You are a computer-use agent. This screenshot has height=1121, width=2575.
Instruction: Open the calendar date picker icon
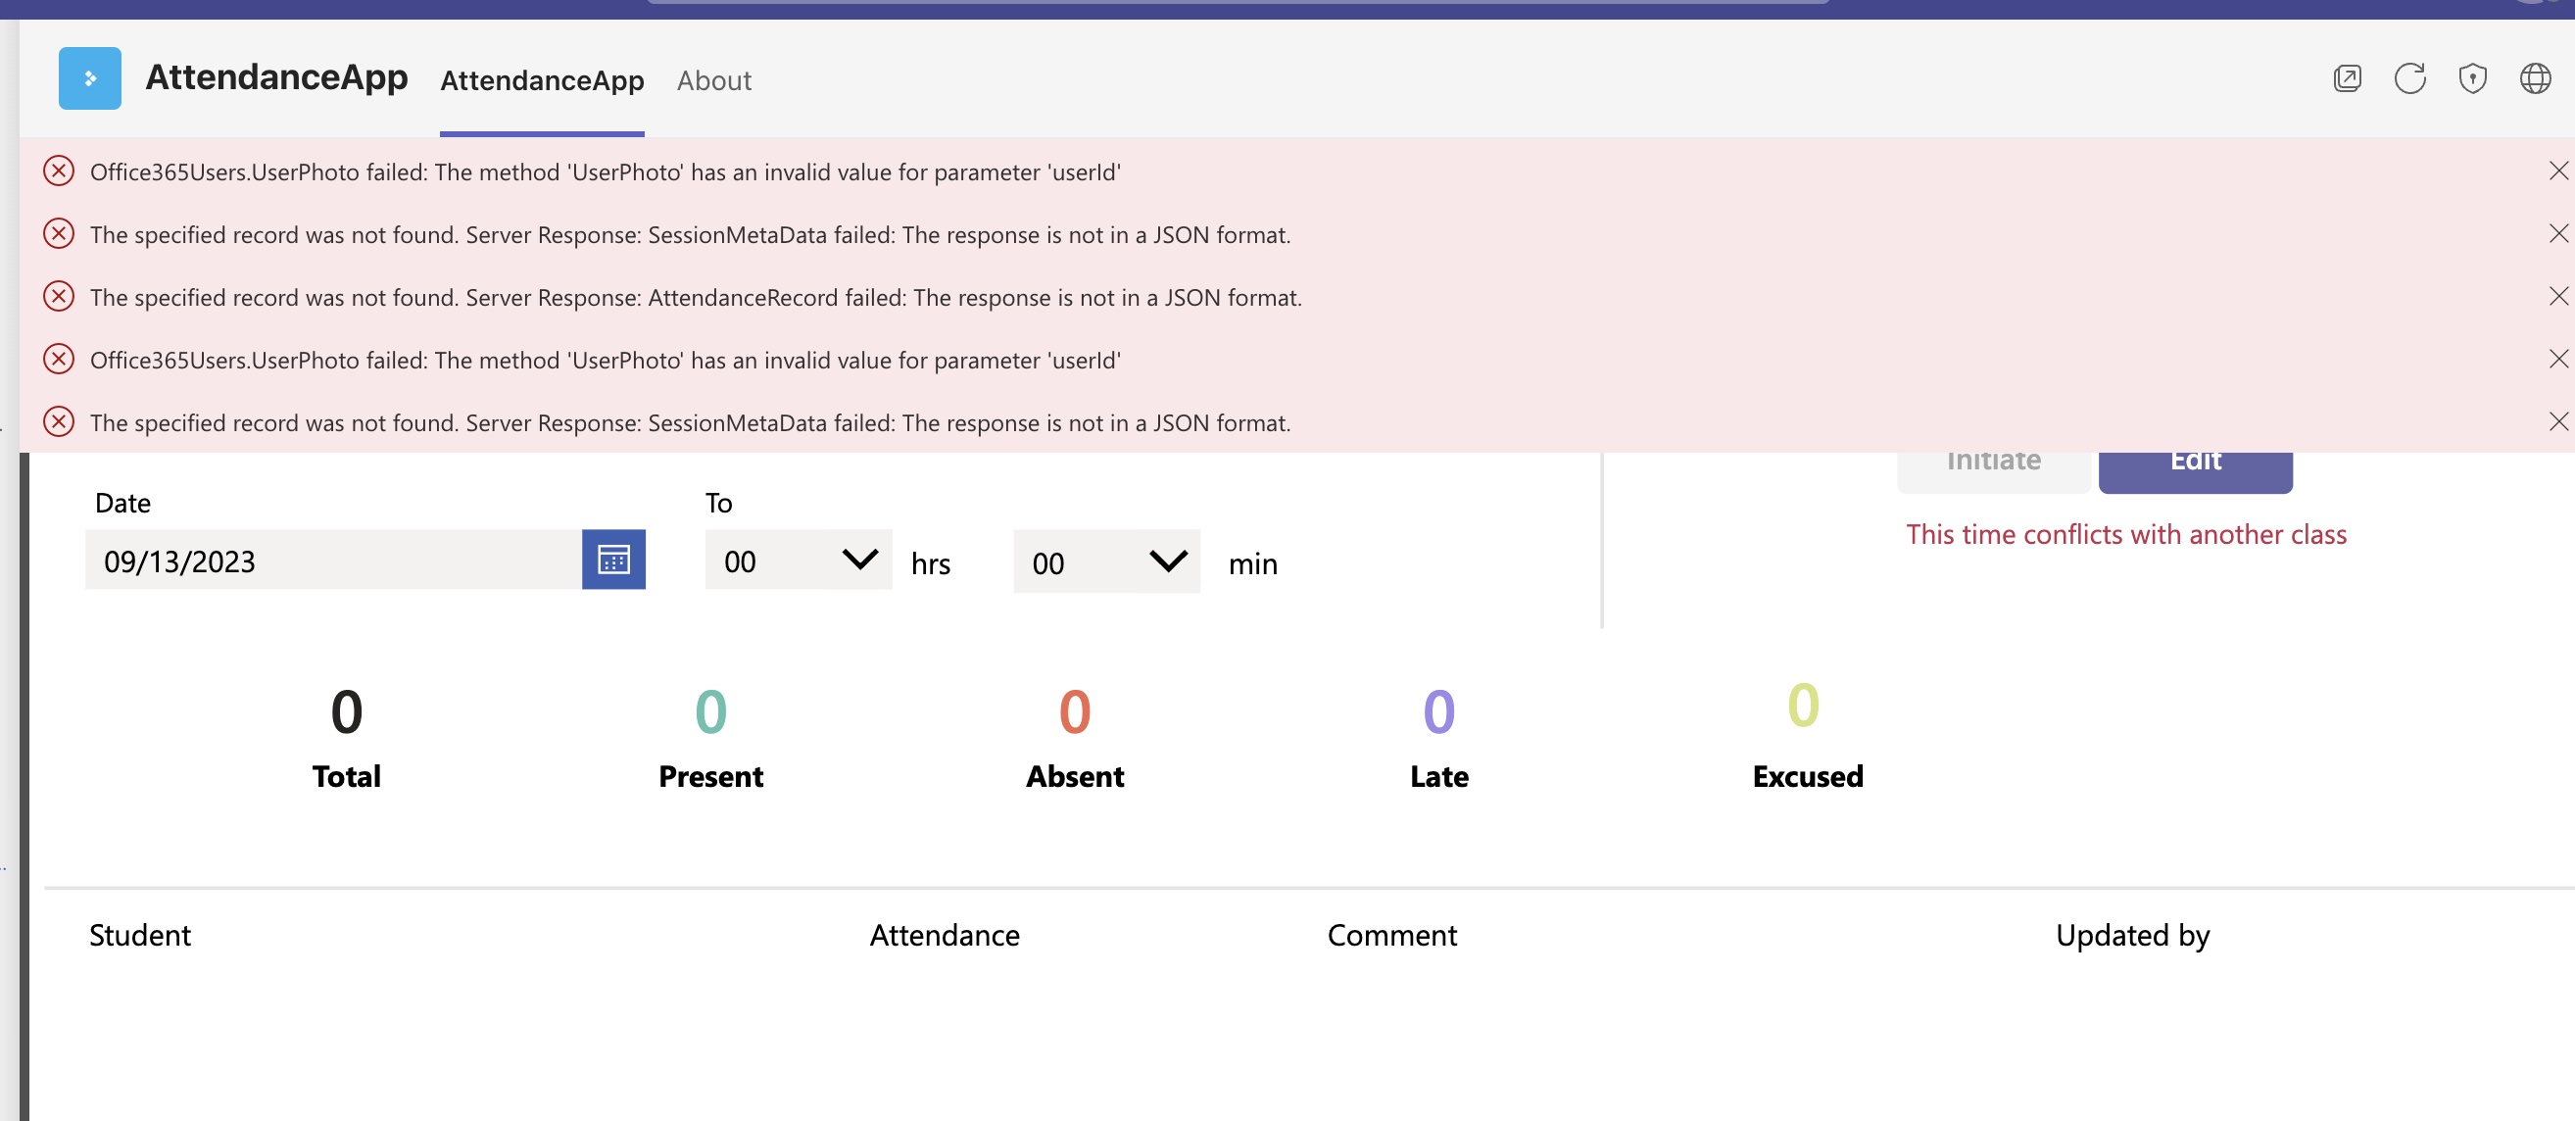coord(612,560)
